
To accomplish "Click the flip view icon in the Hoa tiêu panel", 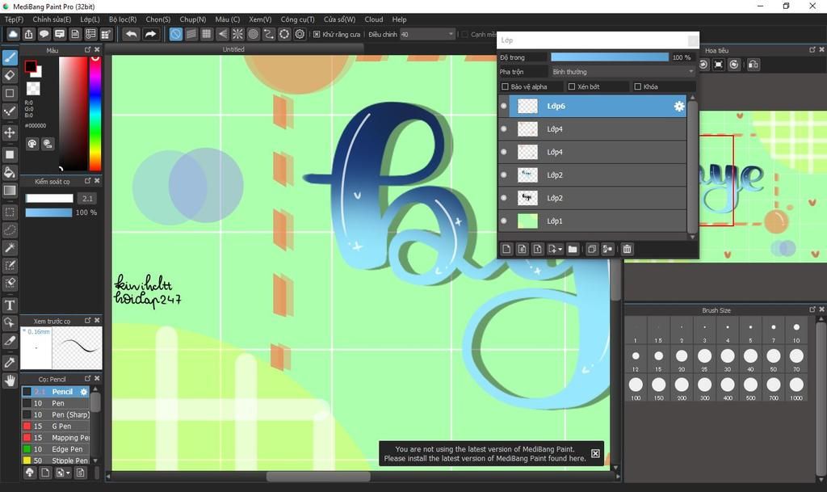I will tap(754, 65).
